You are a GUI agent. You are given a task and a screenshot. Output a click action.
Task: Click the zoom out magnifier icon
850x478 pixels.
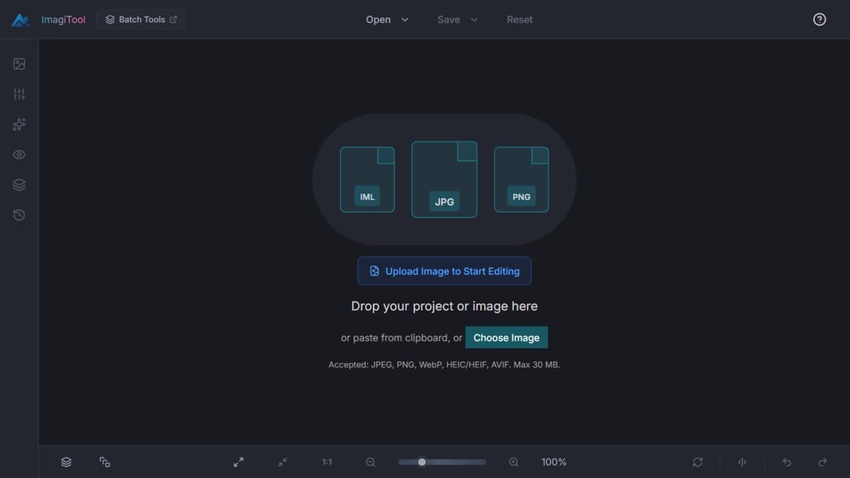coord(371,461)
